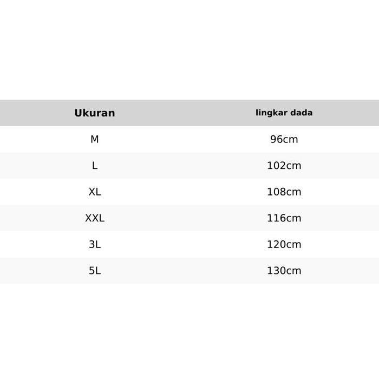The height and width of the screenshot is (379, 379).
Task: Click the lingkar dada column header
Action: [284, 113]
